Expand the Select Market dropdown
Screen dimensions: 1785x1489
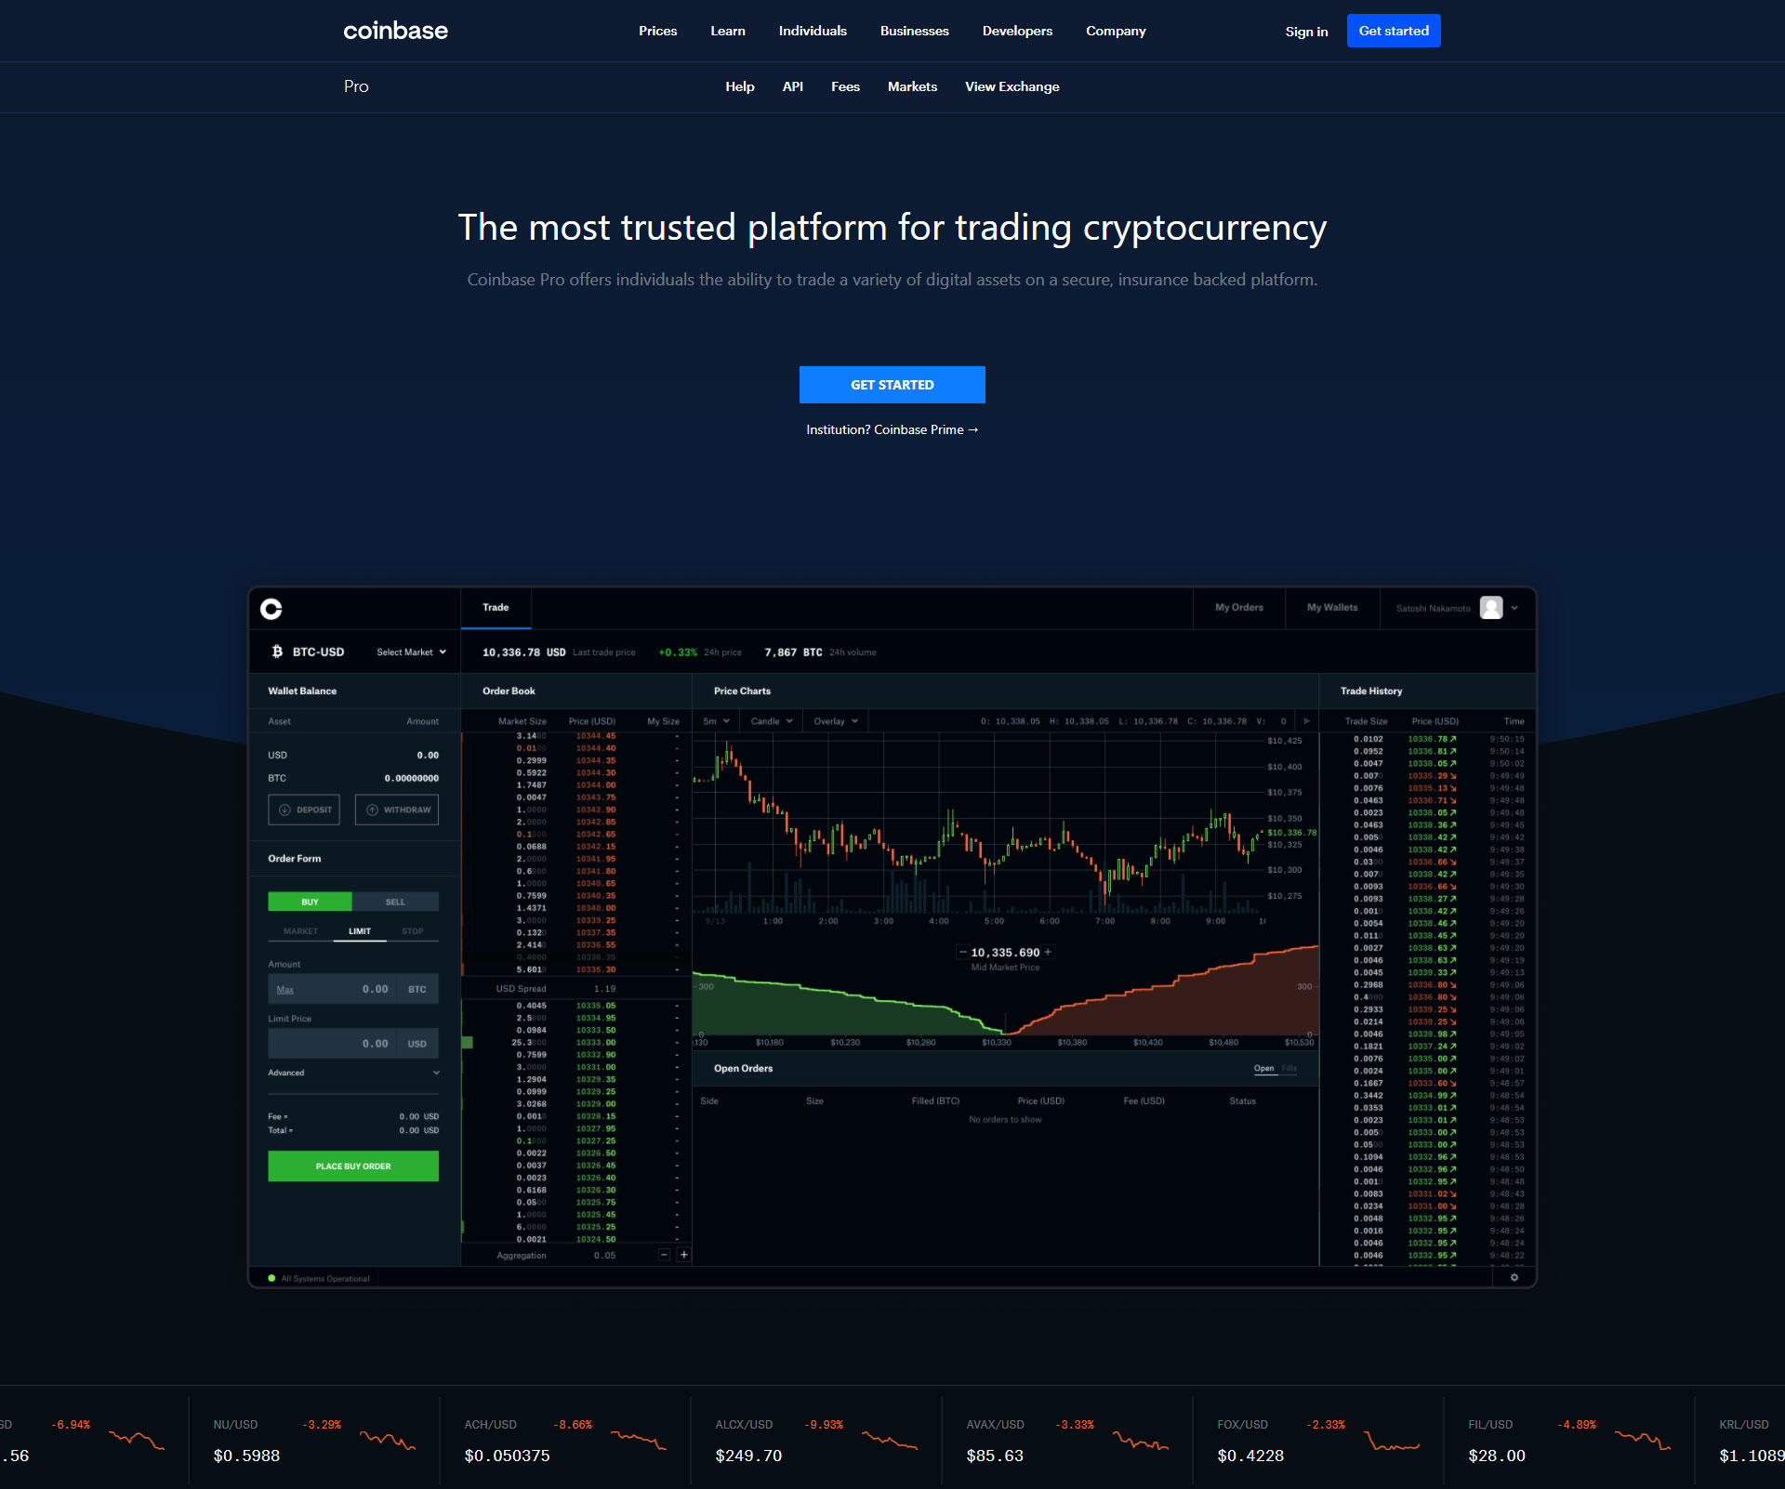pyautogui.click(x=408, y=652)
